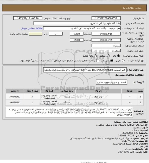Image resolution: width=149 pixels, height=163 pixels.
Task: Click the واحد شمارش column header
Action: point(67,91)
